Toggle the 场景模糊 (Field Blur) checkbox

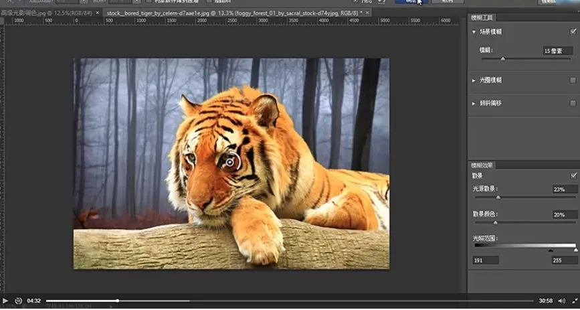(573, 31)
